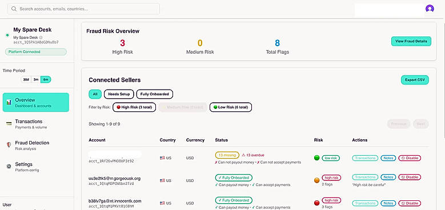Filter sellers by Needs Setup

(x=119, y=94)
